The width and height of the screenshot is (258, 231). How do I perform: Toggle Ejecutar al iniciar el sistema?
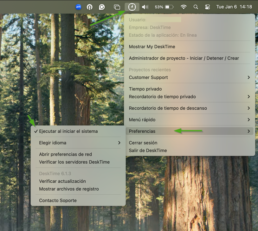pyautogui.click(x=68, y=131)
